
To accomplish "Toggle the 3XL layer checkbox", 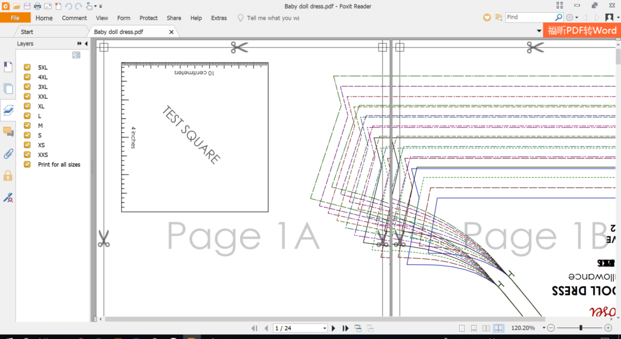I will (27, 87).
